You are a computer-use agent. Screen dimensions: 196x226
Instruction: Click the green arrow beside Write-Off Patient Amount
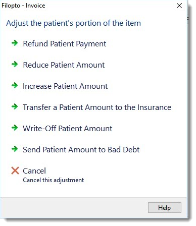[15, 128]
